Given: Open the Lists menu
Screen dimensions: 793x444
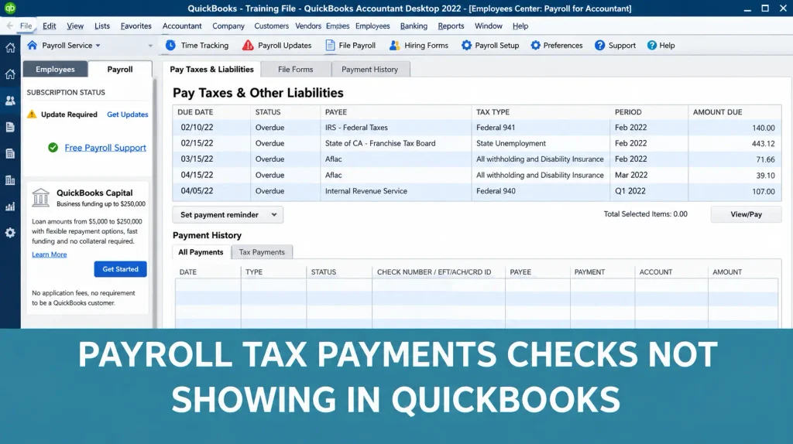Looking at the screenshot, I should (101, 26).
